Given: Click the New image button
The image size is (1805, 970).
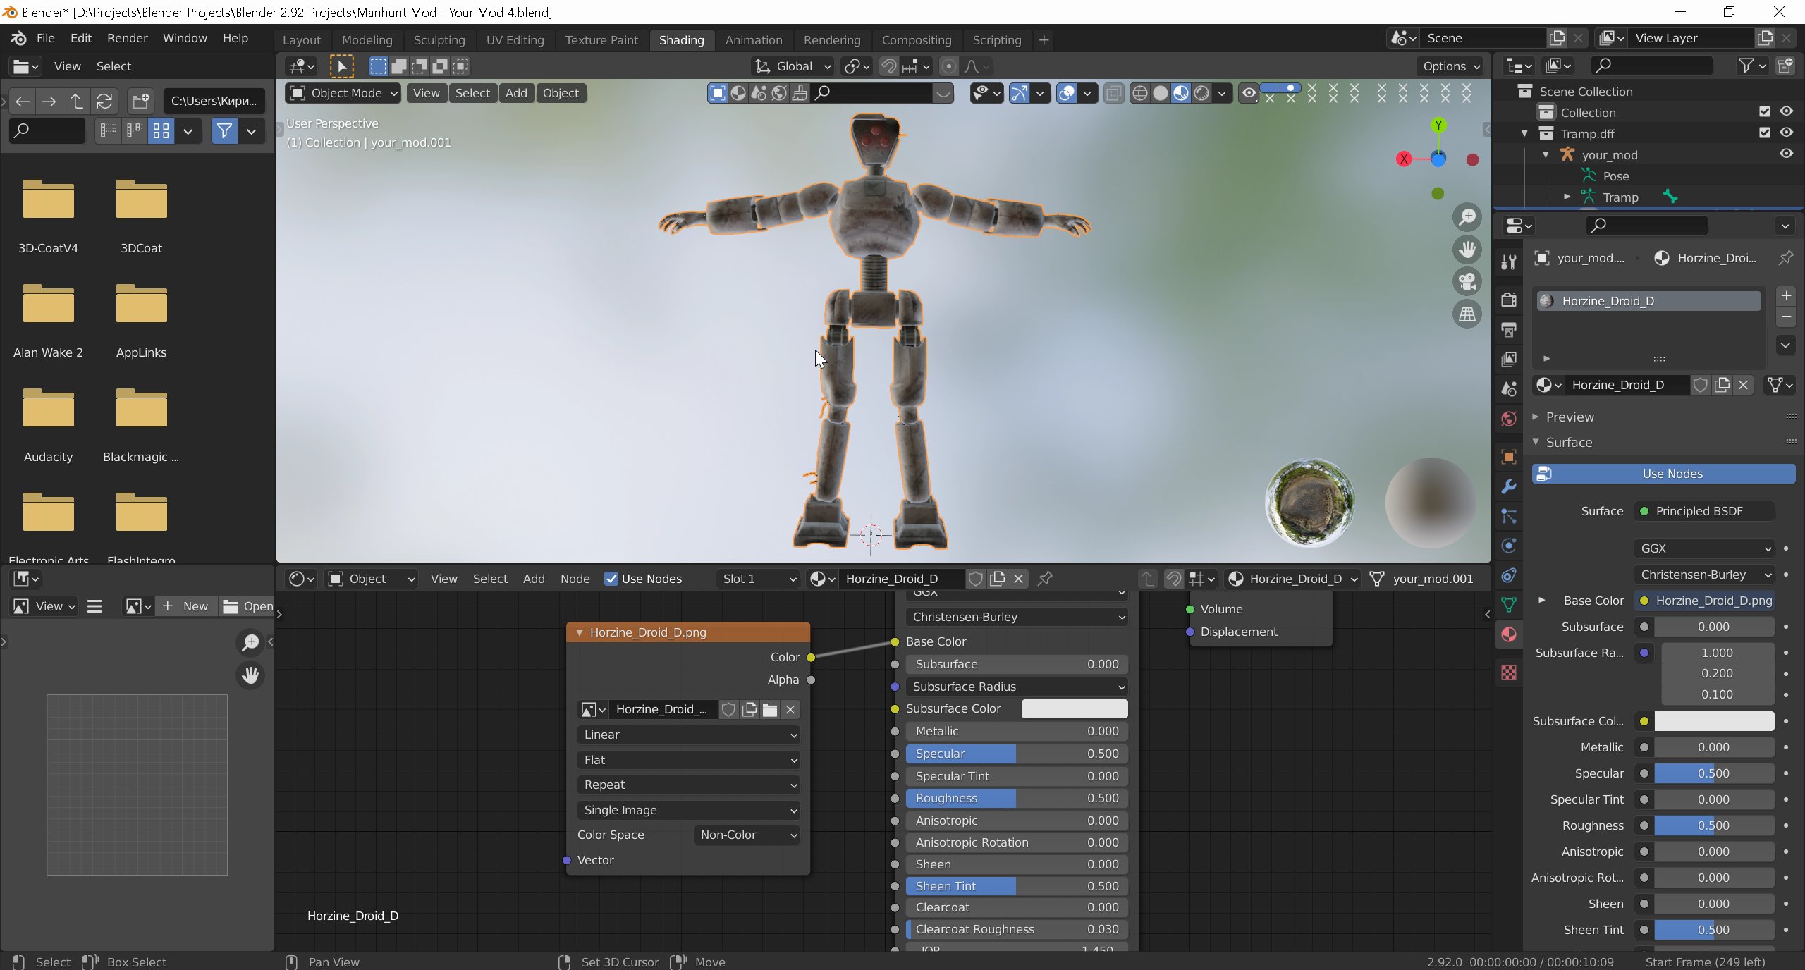Looking at the screenshot, I should point(185,606).
